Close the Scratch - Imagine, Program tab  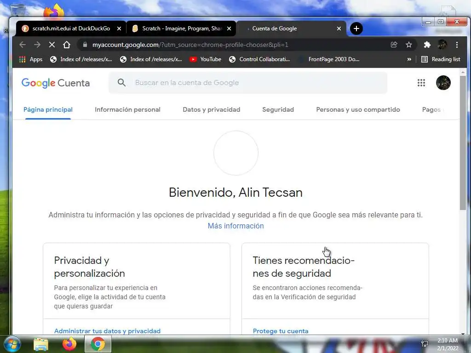[x=229, y=28]
